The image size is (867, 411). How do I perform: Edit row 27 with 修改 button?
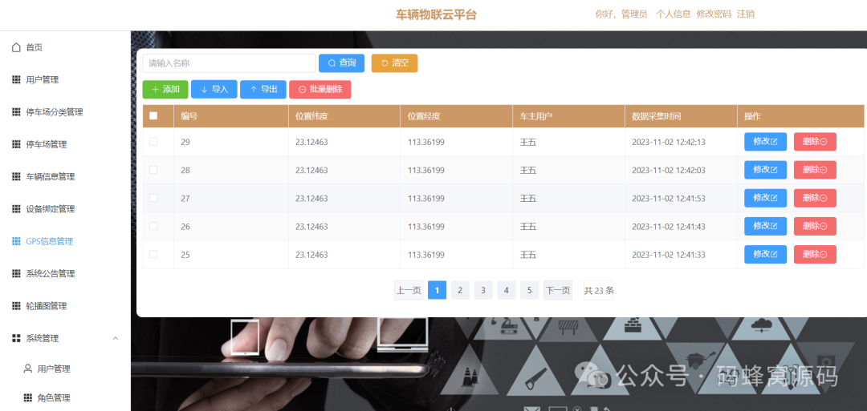pyautogui.click(x=765, y=198)
